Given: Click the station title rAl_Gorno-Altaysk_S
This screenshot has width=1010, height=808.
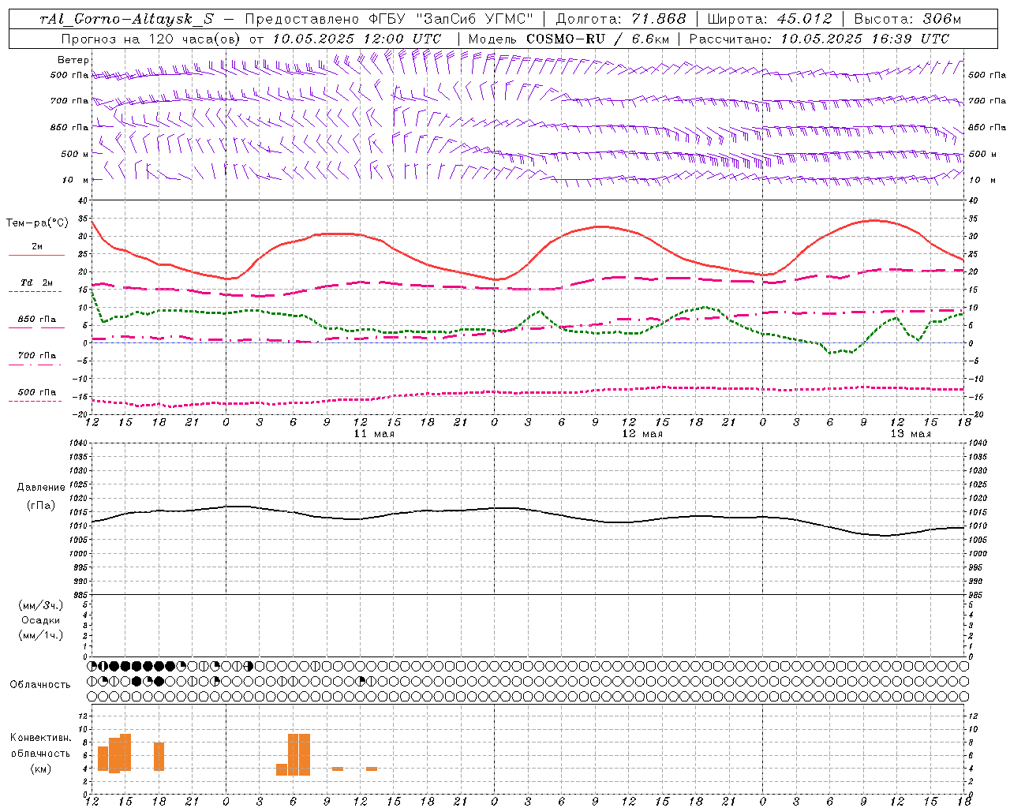Looking at the screenshot, I should click(126, 20).
